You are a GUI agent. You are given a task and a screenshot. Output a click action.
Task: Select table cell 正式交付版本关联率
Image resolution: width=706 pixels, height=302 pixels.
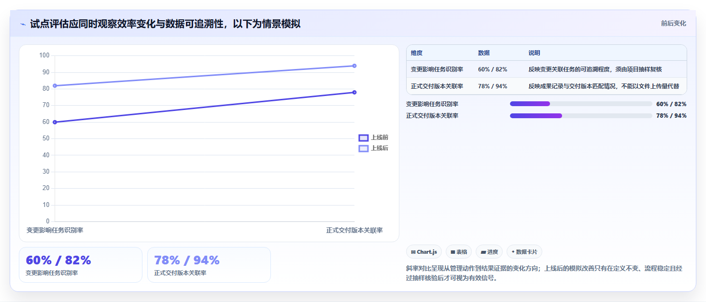point(437,86)
